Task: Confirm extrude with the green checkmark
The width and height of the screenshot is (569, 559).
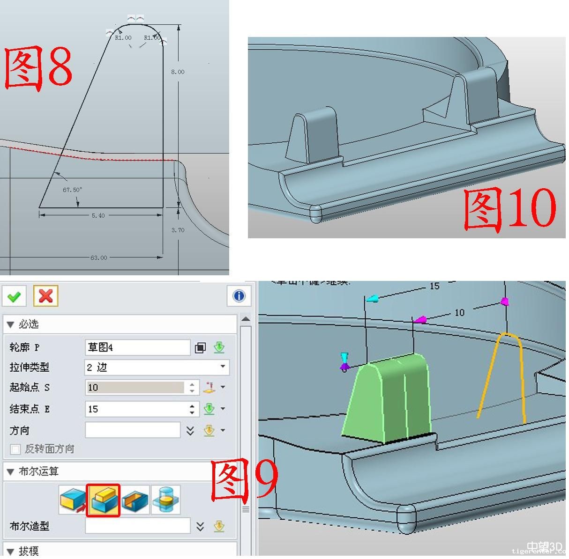Action: (x=14, y=296)
